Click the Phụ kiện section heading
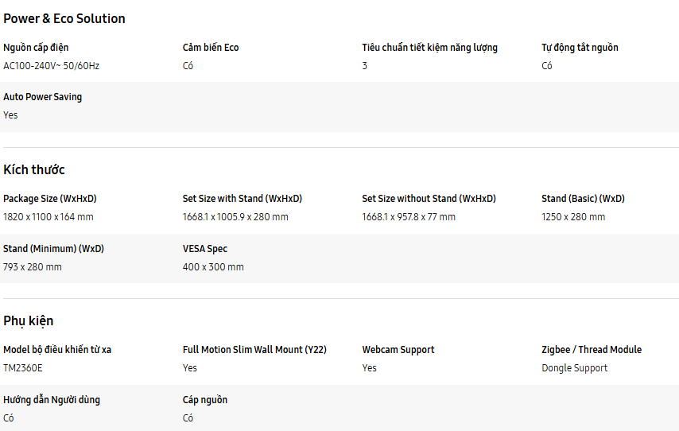 click(x=29, y=320)
